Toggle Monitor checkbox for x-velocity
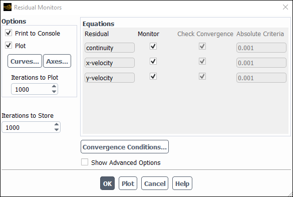293x197 pixels. tap(153, 61)
